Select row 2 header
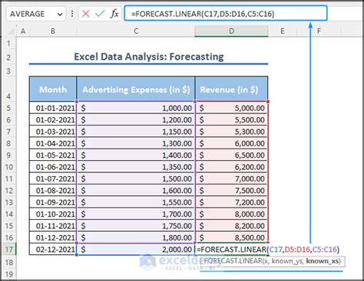 8,57
